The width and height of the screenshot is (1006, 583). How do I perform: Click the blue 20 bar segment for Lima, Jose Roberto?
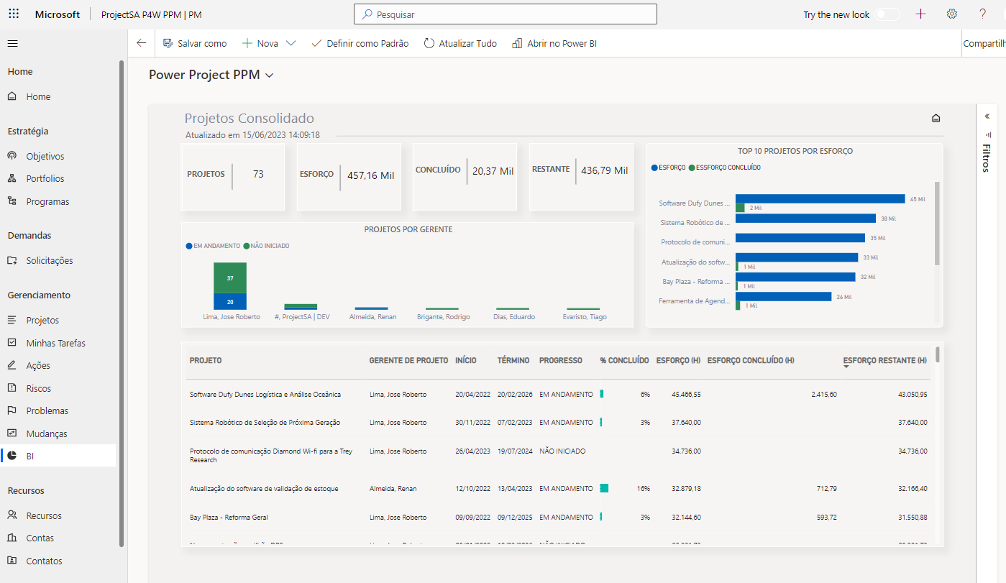[230, 302]
